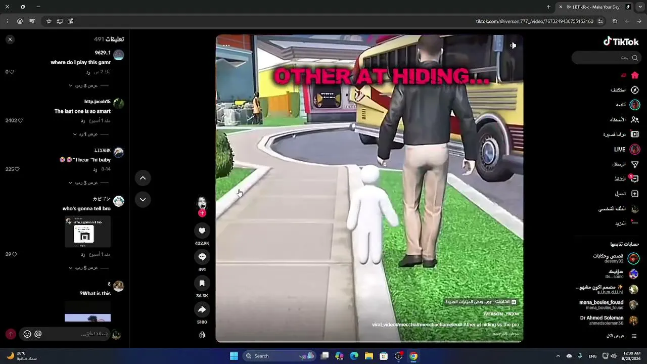Image resolution: width=647 pixels, height=364 pixels.
Task: Open LIYAHM commenter profile
Action: (x=118, y=152)
